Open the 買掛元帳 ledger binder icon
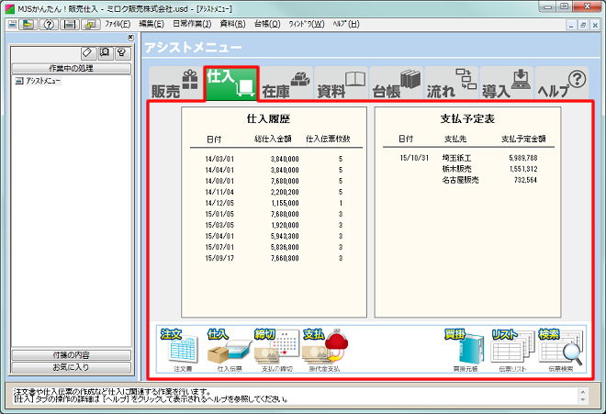The image size is (606, 414). (466, 350)
